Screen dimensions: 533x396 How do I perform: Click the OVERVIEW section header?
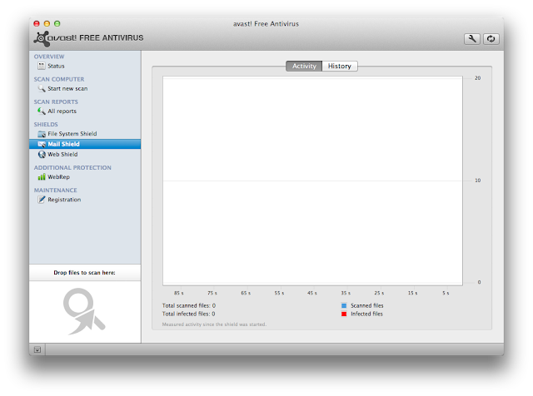tap(49, 57)
